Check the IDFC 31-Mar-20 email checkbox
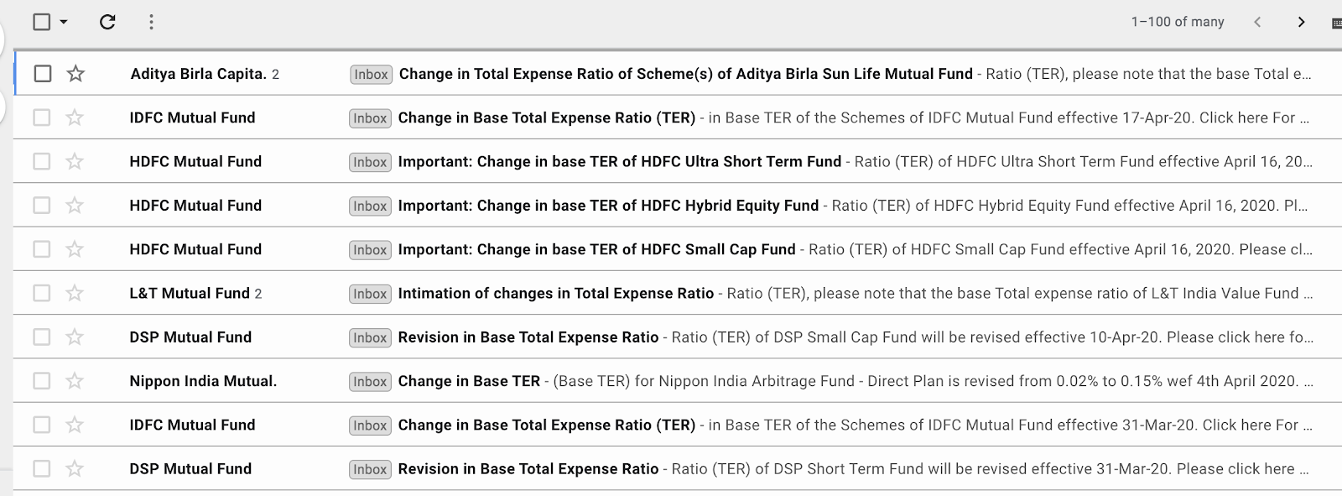1342x496 pixels. 42,425
